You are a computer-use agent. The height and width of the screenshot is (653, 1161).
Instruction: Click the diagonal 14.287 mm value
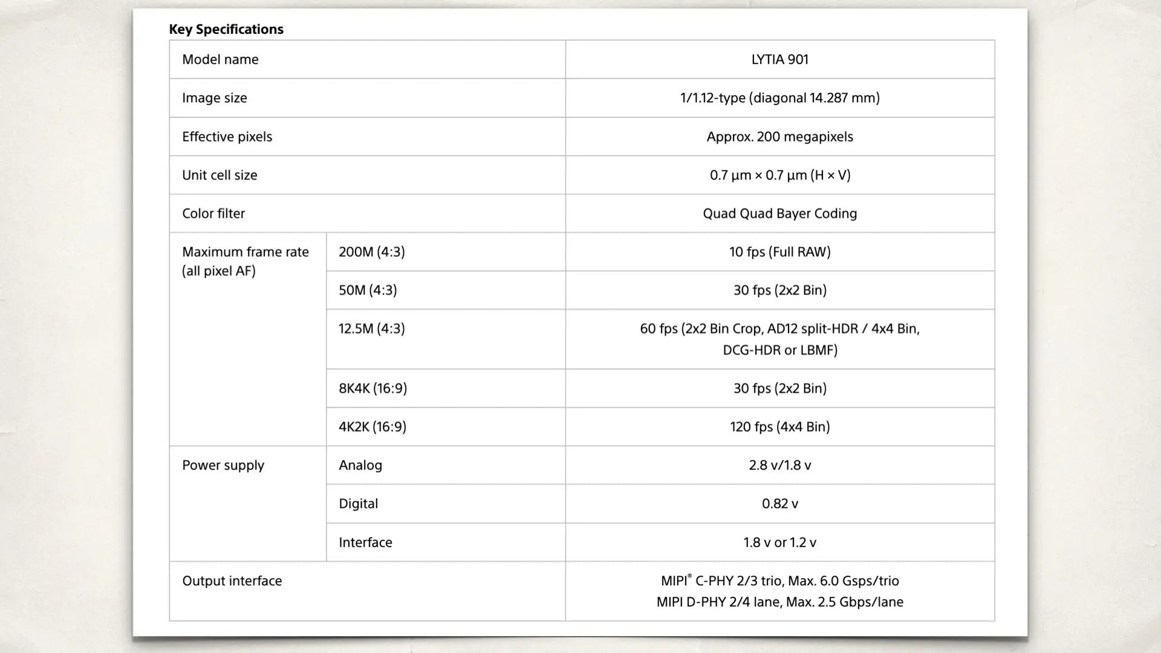click(x=779, y=98)
